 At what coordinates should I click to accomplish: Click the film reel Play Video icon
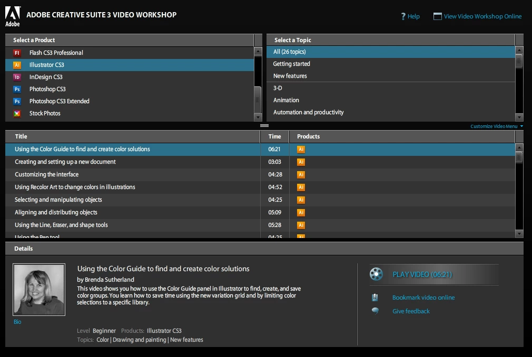point(376,274)
